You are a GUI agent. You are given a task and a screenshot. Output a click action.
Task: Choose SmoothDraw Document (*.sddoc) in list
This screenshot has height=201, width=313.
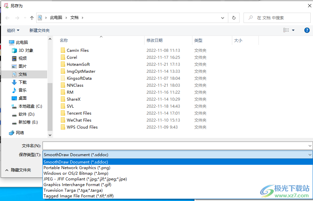(178, 162)
